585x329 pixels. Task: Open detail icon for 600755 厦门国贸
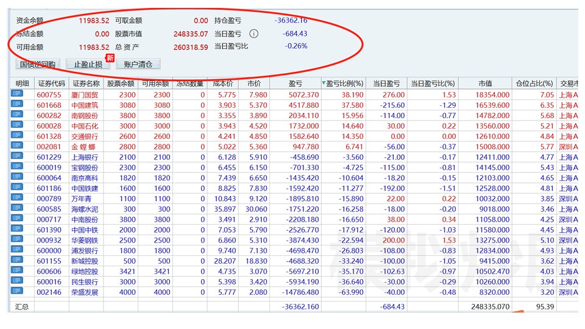(17, 94)
